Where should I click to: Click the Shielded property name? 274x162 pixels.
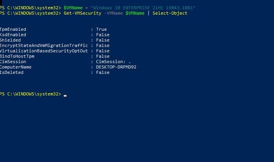[11, 40]
